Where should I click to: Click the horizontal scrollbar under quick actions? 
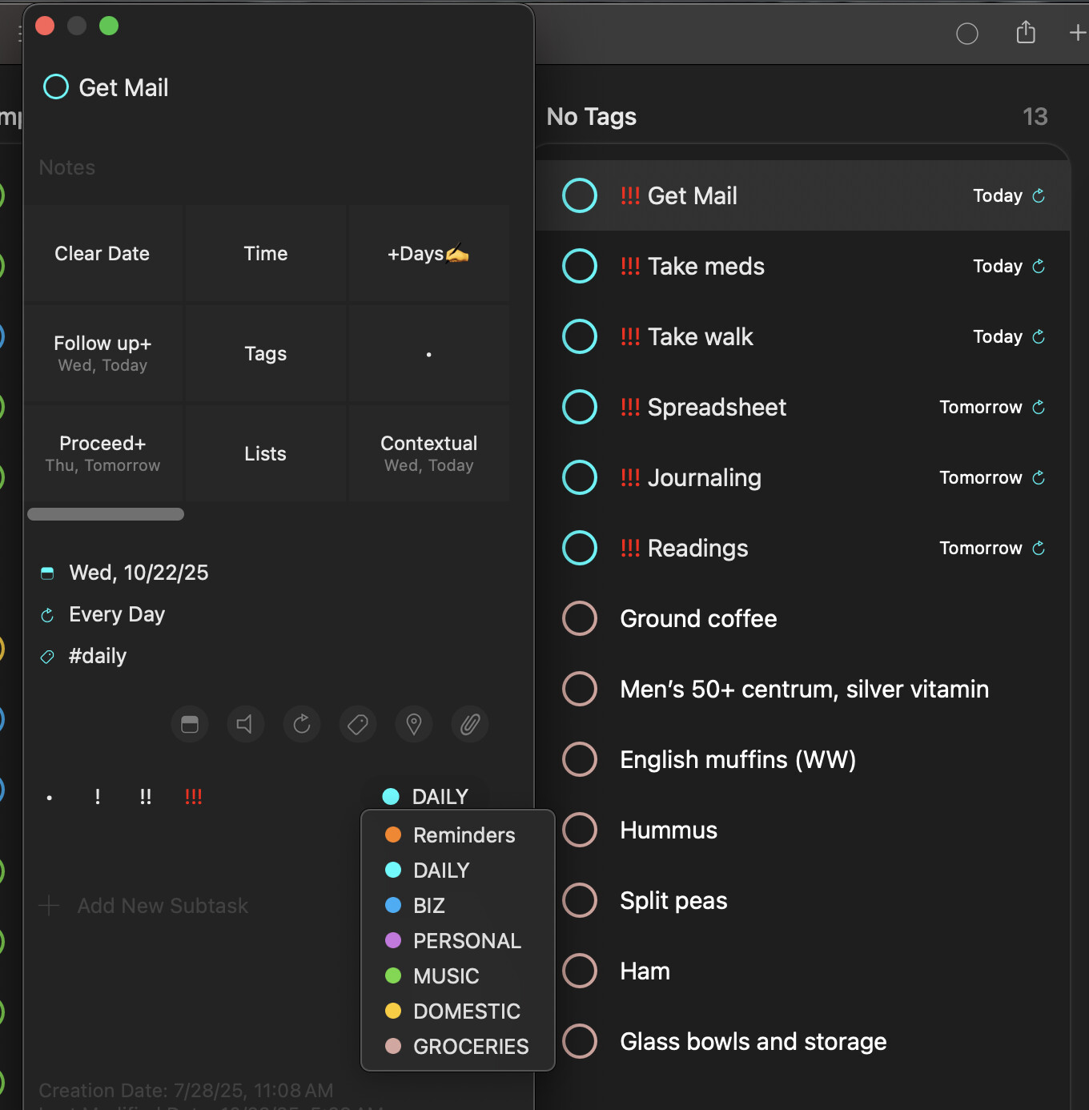(x=106, y=514)
